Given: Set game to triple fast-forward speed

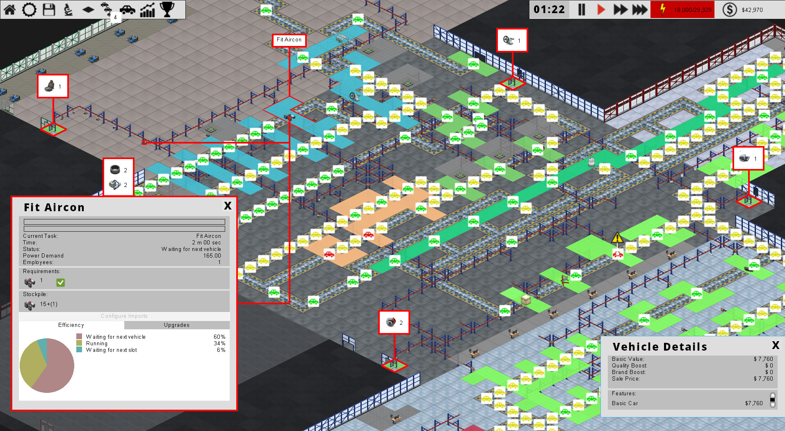Looking at the screenshot, I should point(639,9).
